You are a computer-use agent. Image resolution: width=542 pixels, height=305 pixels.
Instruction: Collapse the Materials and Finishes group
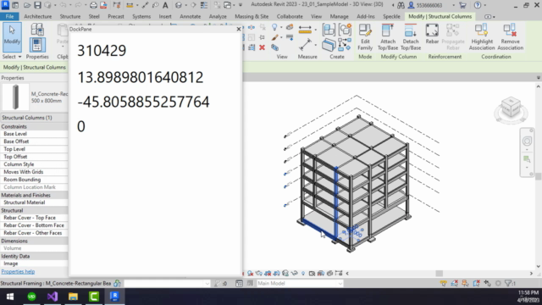click(x=34, y=195)
